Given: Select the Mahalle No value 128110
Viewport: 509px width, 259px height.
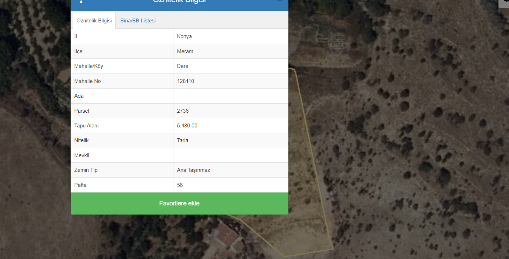Looking at the screenshot, I should pyautogui.click(x=186, y=81).
